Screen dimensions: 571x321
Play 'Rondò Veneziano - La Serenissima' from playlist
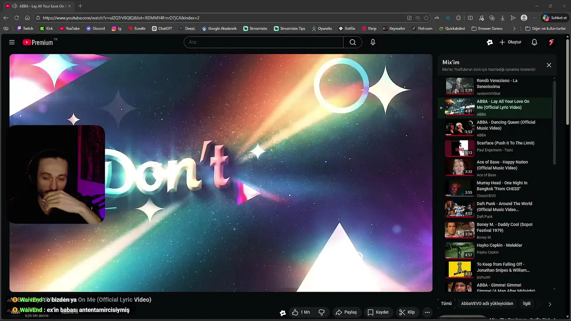point(495,86)
